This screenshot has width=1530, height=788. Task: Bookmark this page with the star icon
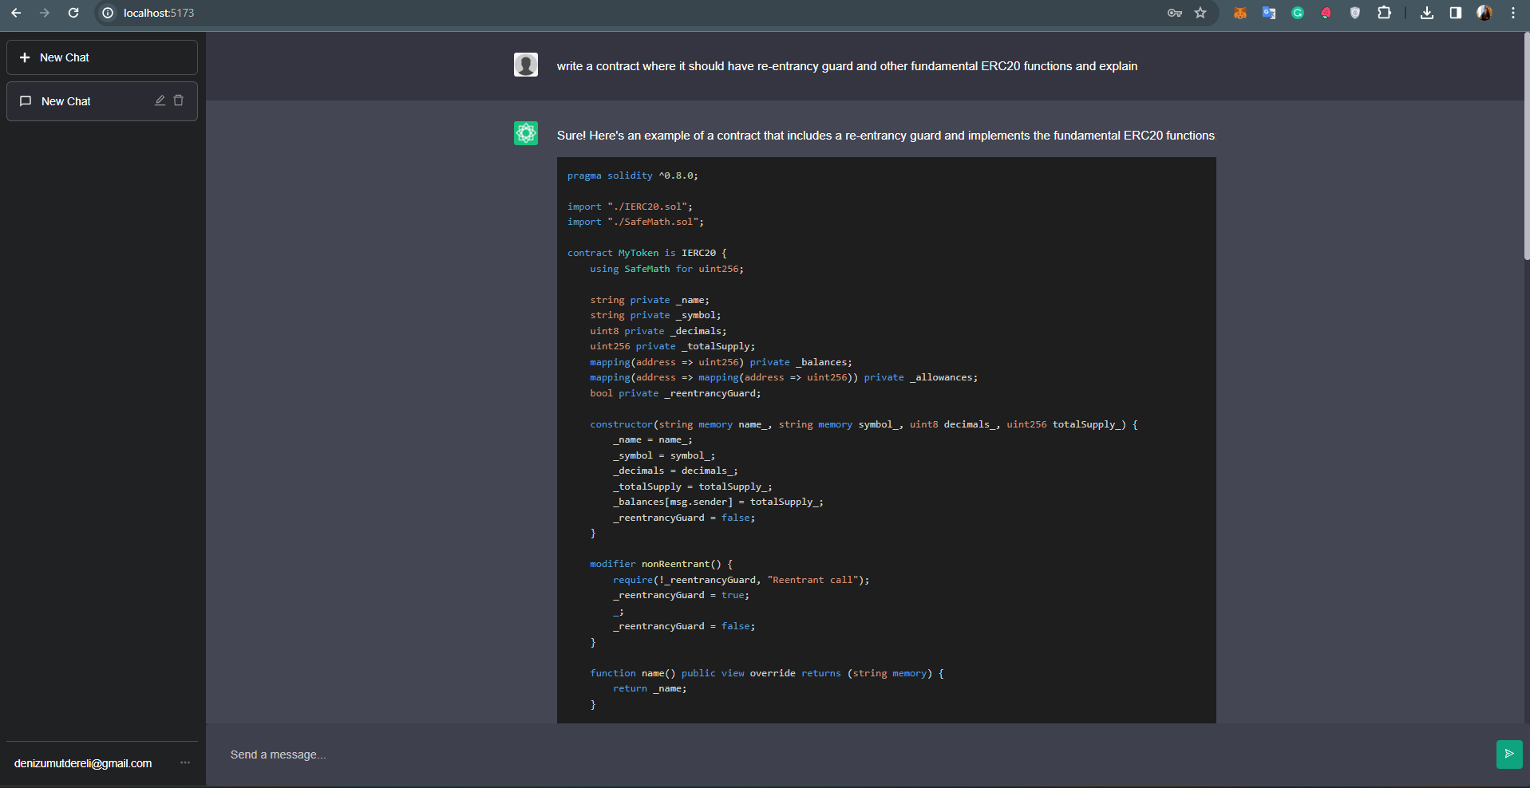click(1200, 13)
